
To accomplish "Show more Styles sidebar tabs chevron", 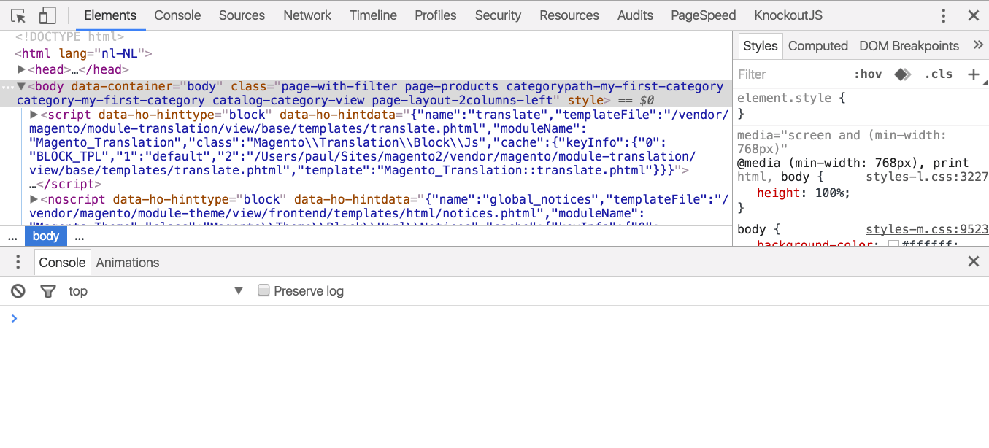I will point(978,45).
